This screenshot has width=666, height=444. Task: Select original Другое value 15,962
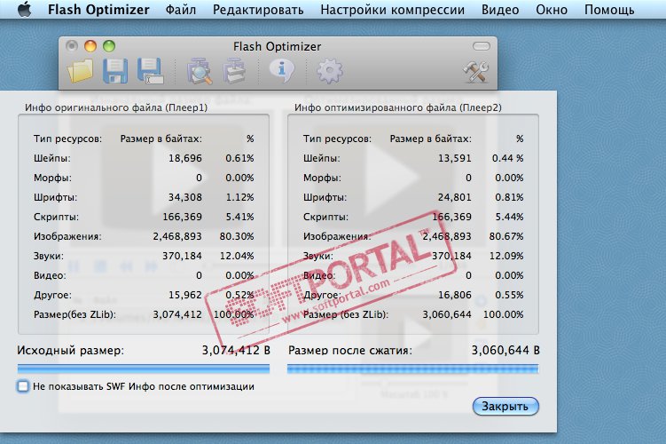(x=185, y=295)
